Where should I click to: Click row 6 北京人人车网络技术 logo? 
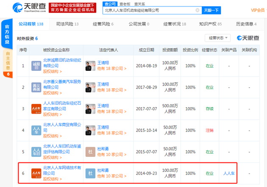pos(36,173)
